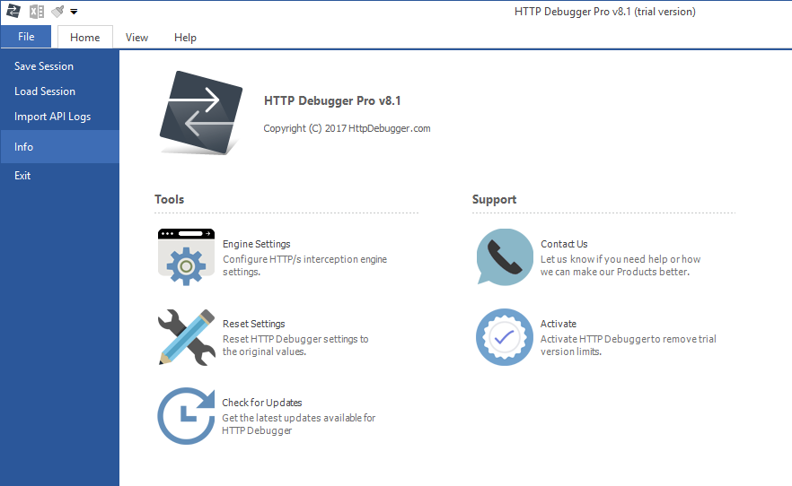This screenshot has width=792, height=486.
Task: Click the Engine Settings gear icon
Action: pyautogui.click(x=186, y=257)
